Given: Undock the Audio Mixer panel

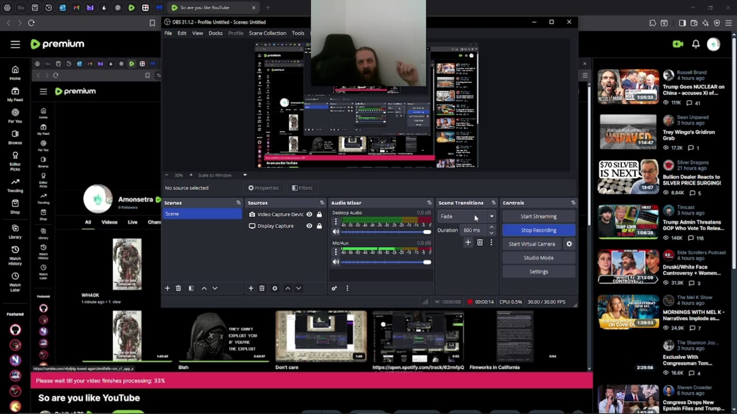Looking at the screenshot, I should [429, 203].
